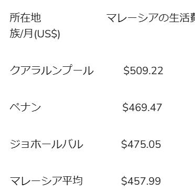The image size is (195, 191).
Task: Click the $469.47 value
Action: 142,107
